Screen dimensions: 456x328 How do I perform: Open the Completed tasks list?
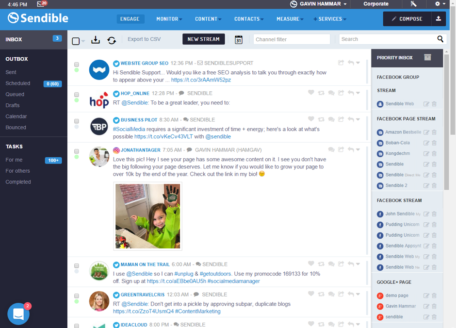point(18,182)
